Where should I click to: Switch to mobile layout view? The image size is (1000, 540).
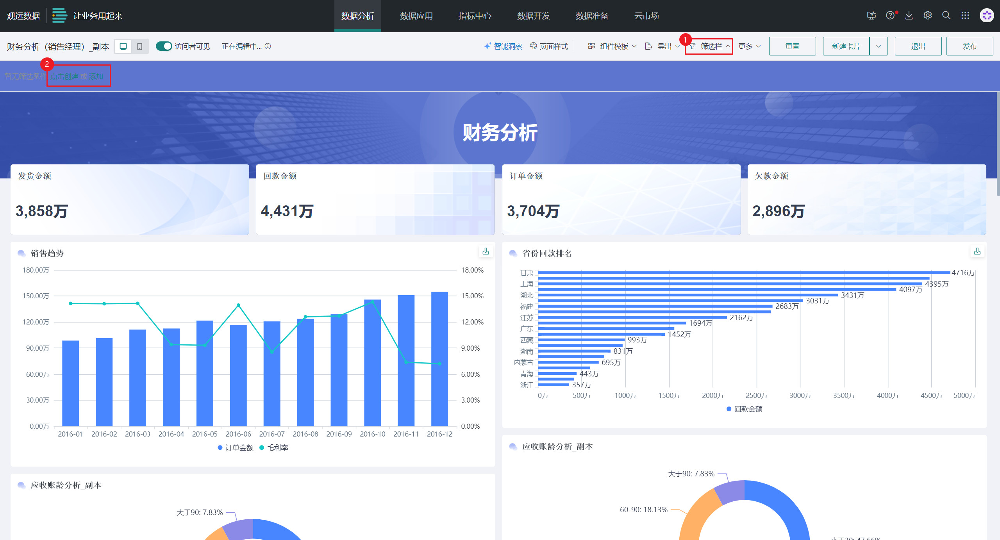click(139, 46)
